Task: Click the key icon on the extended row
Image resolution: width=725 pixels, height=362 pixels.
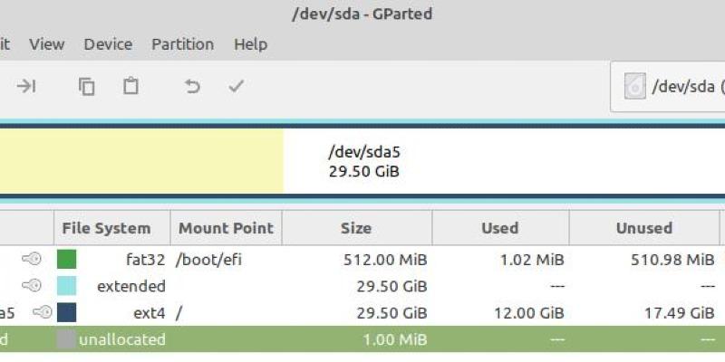Action: click(33, 286)
